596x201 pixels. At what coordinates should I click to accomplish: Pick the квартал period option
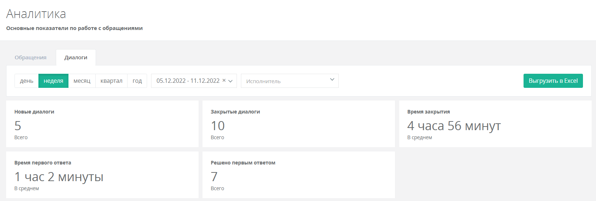111,81
